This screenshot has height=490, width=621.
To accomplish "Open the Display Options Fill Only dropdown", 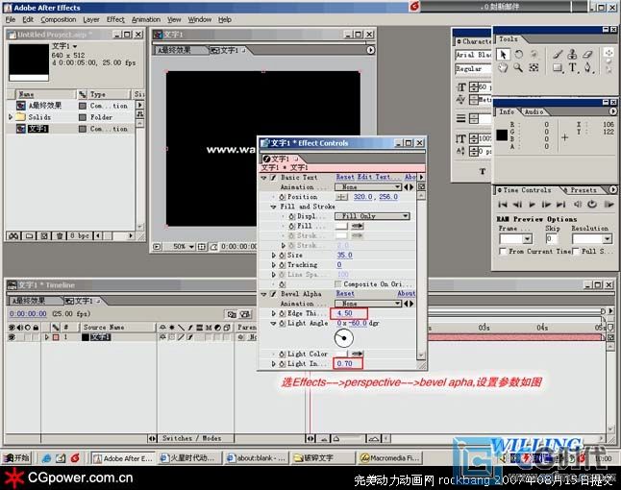I will pyautogui.click(x=372, y=216).
